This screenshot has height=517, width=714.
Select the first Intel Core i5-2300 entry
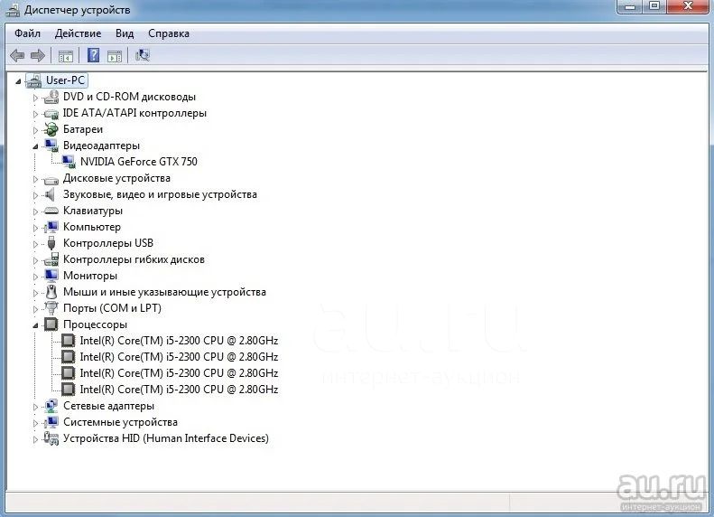coord(179,341)
